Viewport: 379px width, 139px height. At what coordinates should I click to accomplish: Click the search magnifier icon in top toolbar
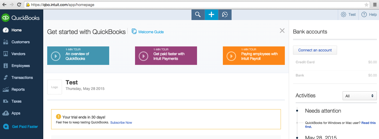(198, 15)
